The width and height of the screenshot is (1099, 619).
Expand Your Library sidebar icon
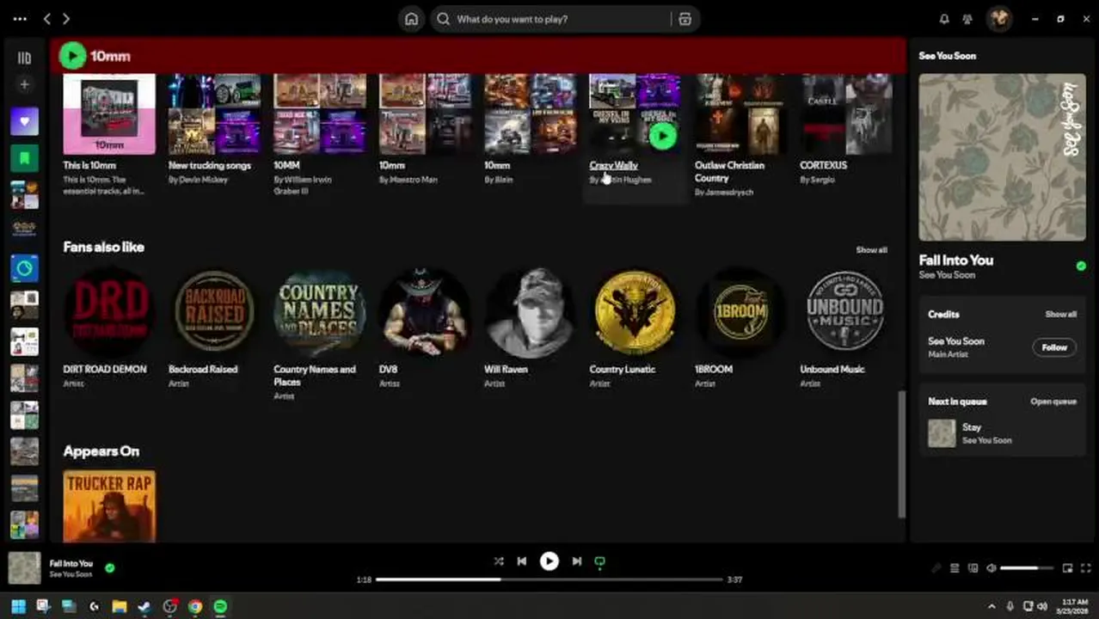pyautogui.click(x=24, y=58)
